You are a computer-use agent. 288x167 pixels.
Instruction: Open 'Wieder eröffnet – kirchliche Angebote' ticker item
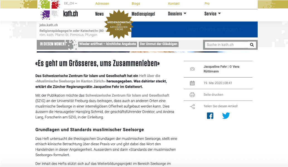[x=108, y=44]
